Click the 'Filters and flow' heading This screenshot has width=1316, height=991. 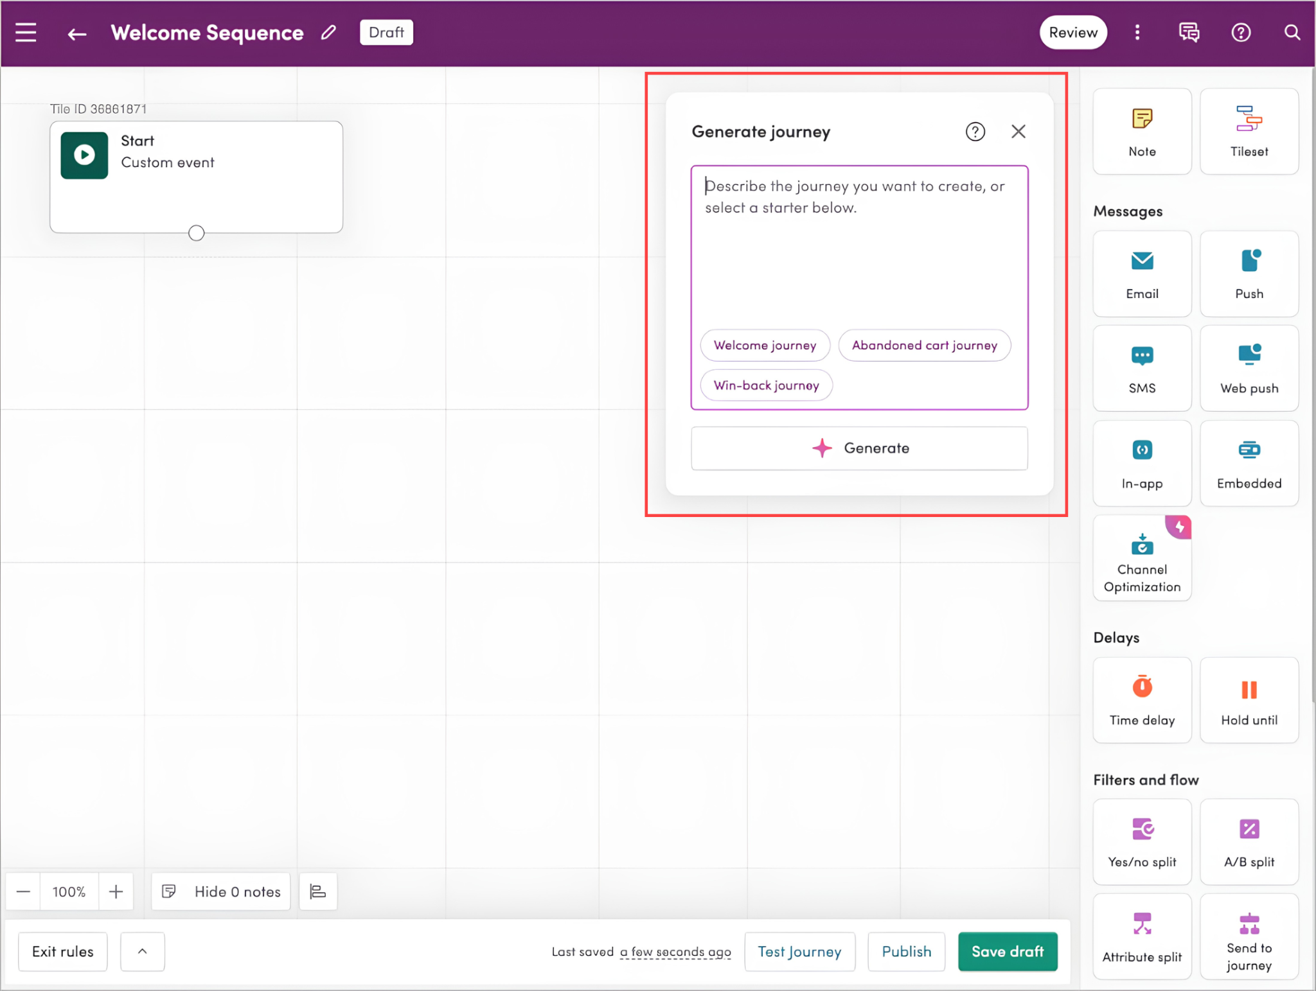1146,780
